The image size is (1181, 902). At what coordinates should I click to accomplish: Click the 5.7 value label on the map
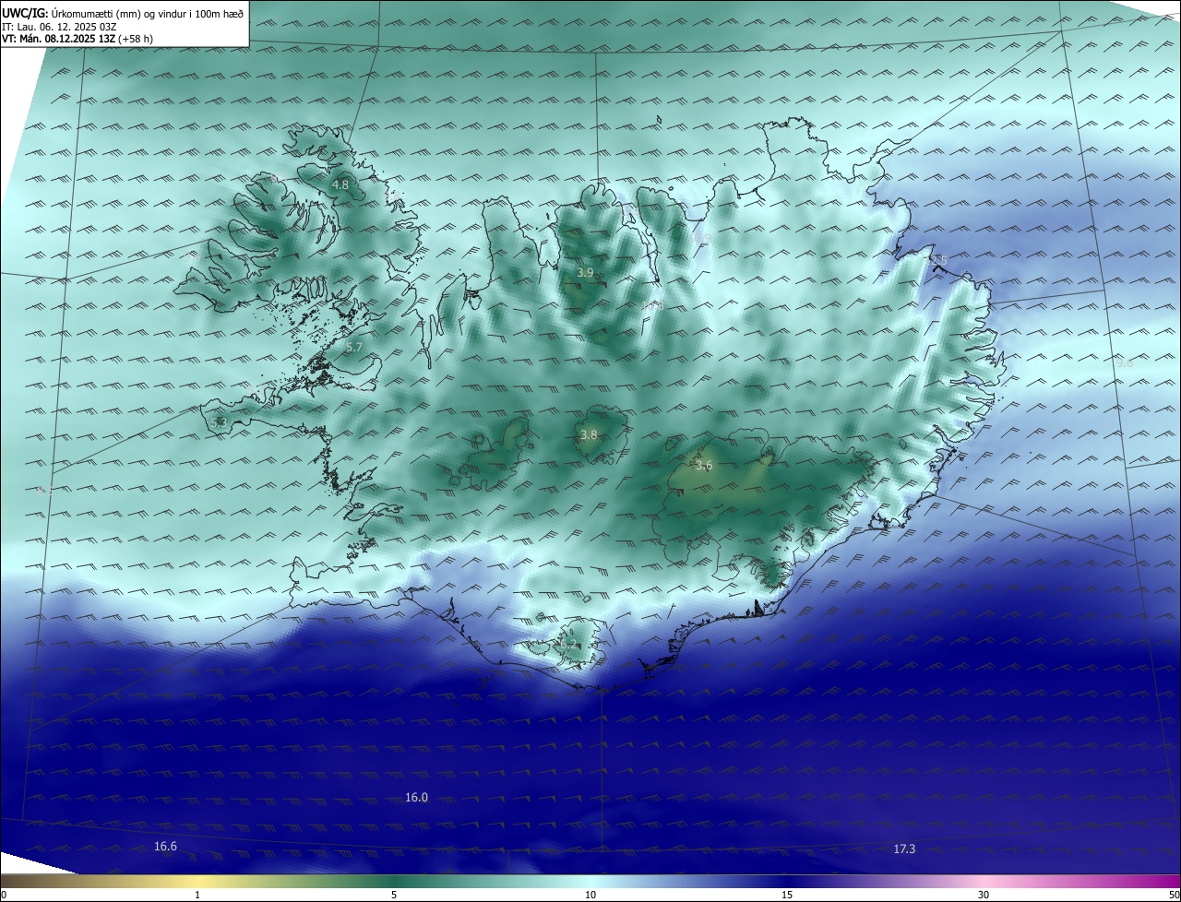[x=354, y=347]
